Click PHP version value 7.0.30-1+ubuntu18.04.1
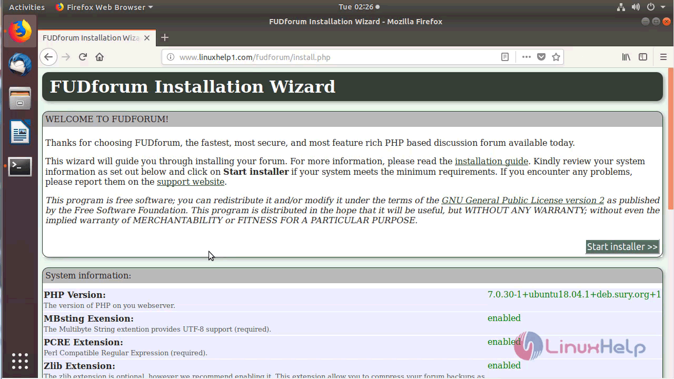 (x=574, y=294)
